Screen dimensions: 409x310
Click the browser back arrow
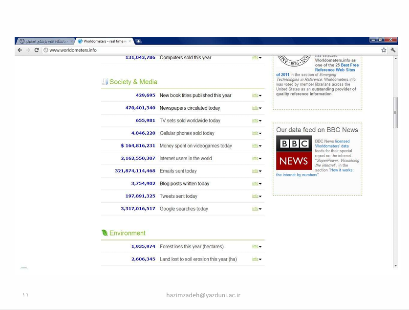(20, 50)
